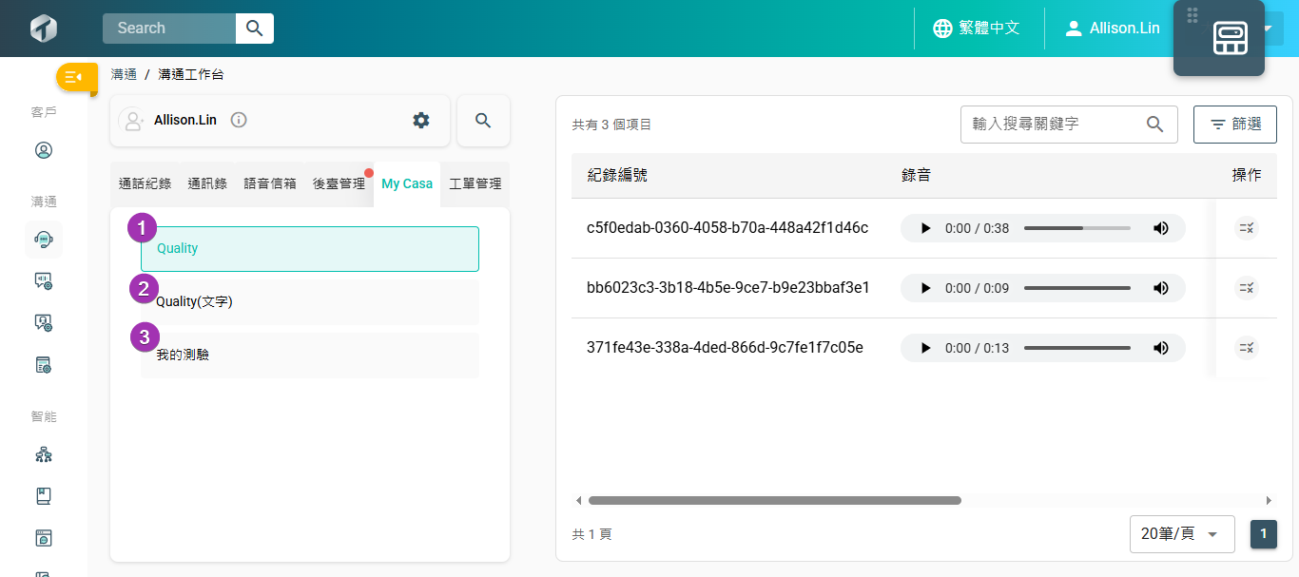Click the action icon for record c5f0edab
Viewport: 1299px width, 577px height.
(1246, 228)
